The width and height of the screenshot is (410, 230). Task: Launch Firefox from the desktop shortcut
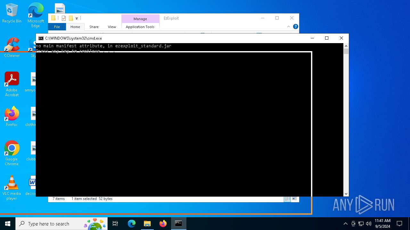click(12, 117)
